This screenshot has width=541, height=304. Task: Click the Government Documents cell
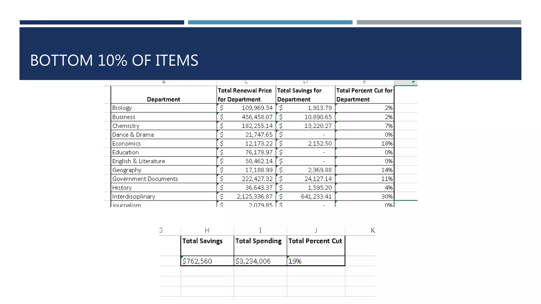(x=164, y=179)
